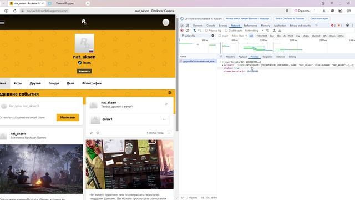Screen dimensions: 355x200
Task: Open network search with magnifier icon
Action: (x=200, y=31)
